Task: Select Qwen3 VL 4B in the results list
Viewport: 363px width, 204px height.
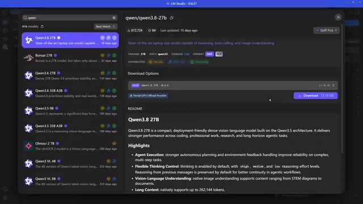Action: pyautogui.click(x=70, y=164)
